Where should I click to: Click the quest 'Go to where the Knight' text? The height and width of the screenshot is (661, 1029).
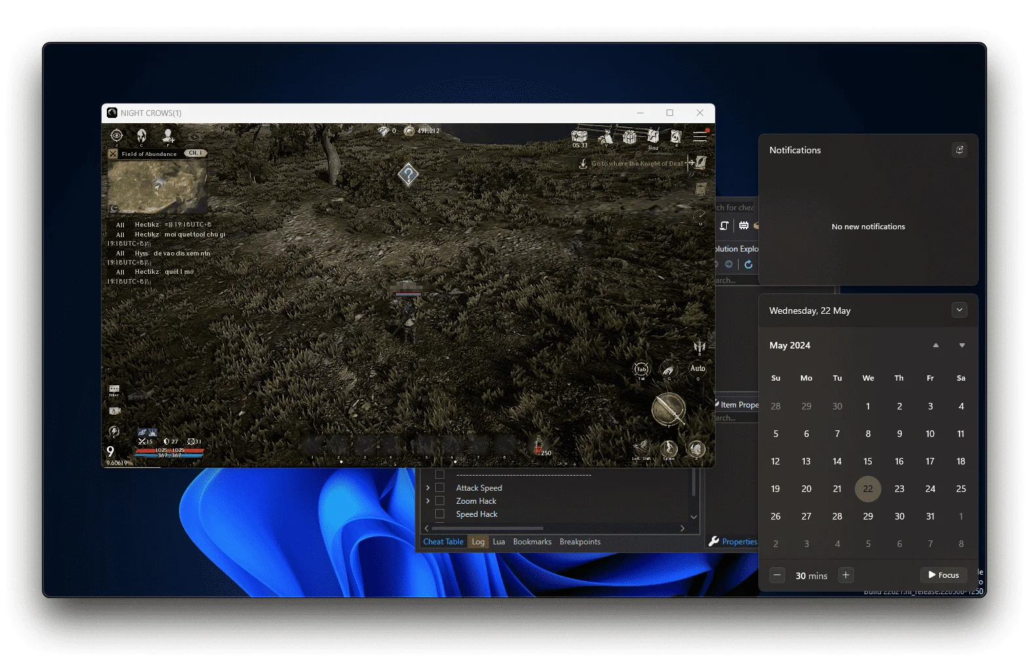(x=637, y=164)
